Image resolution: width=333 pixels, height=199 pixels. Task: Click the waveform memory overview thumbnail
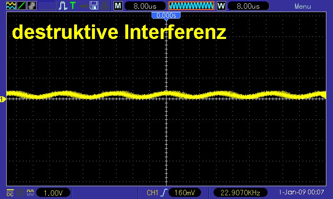pyautogui.click(x=191, y=6)
